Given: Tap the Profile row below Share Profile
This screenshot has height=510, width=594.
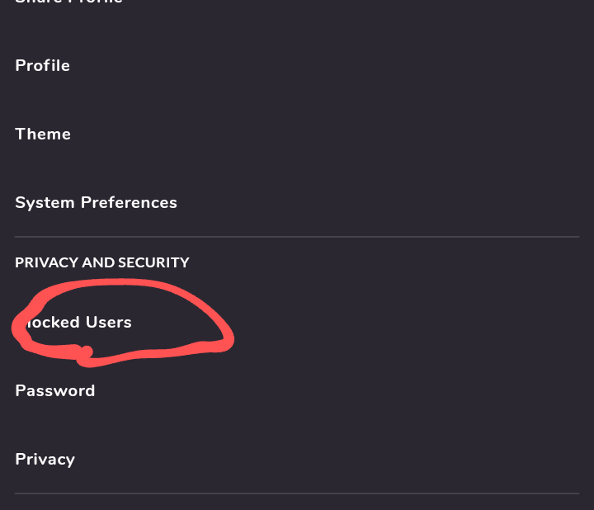Looking at the screenshot, I should pos(43,66).
